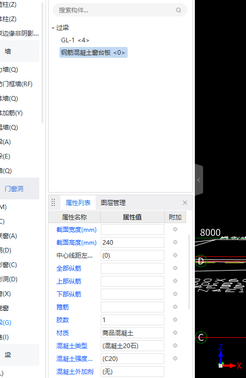
Task: Select the (G) item highlighted in blue
Action: pyautogui.click(x=6, y=323)
